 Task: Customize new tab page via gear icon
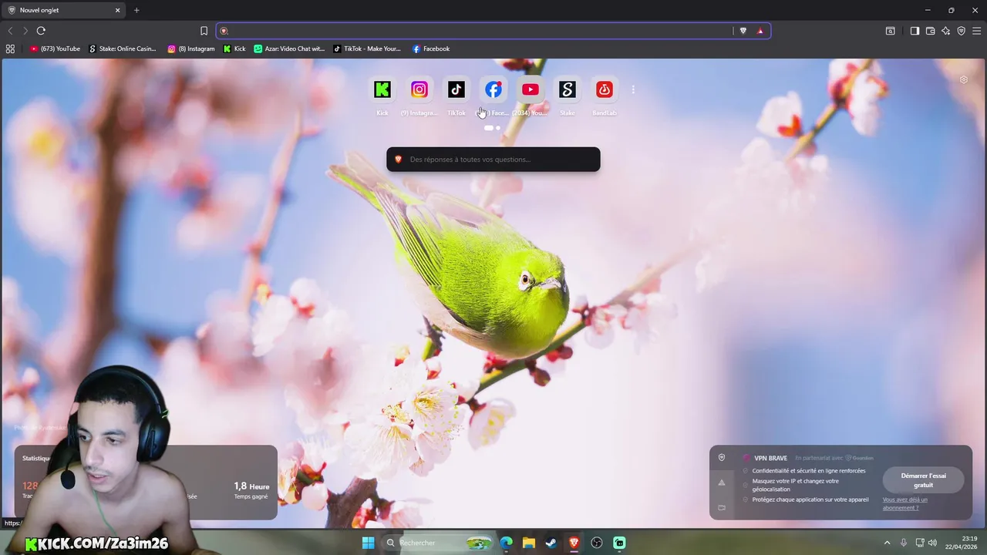(963, 79)
